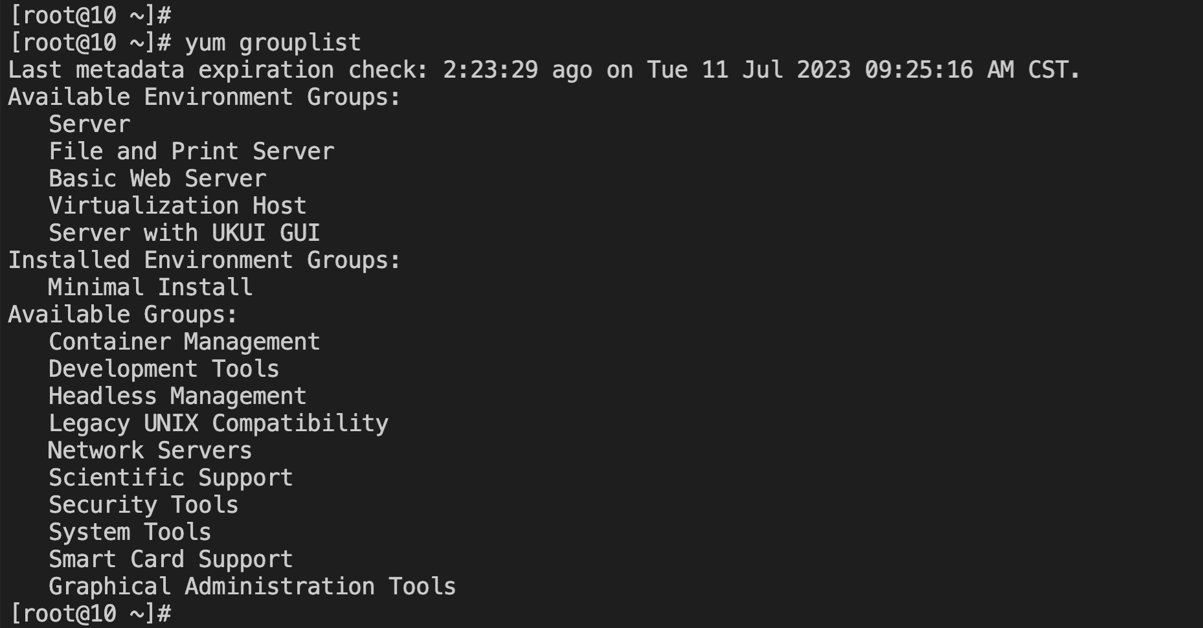Screen dimensions: 1203x628
Task: Click on 'Development Tools' entry
Action: tap(164, 369)
